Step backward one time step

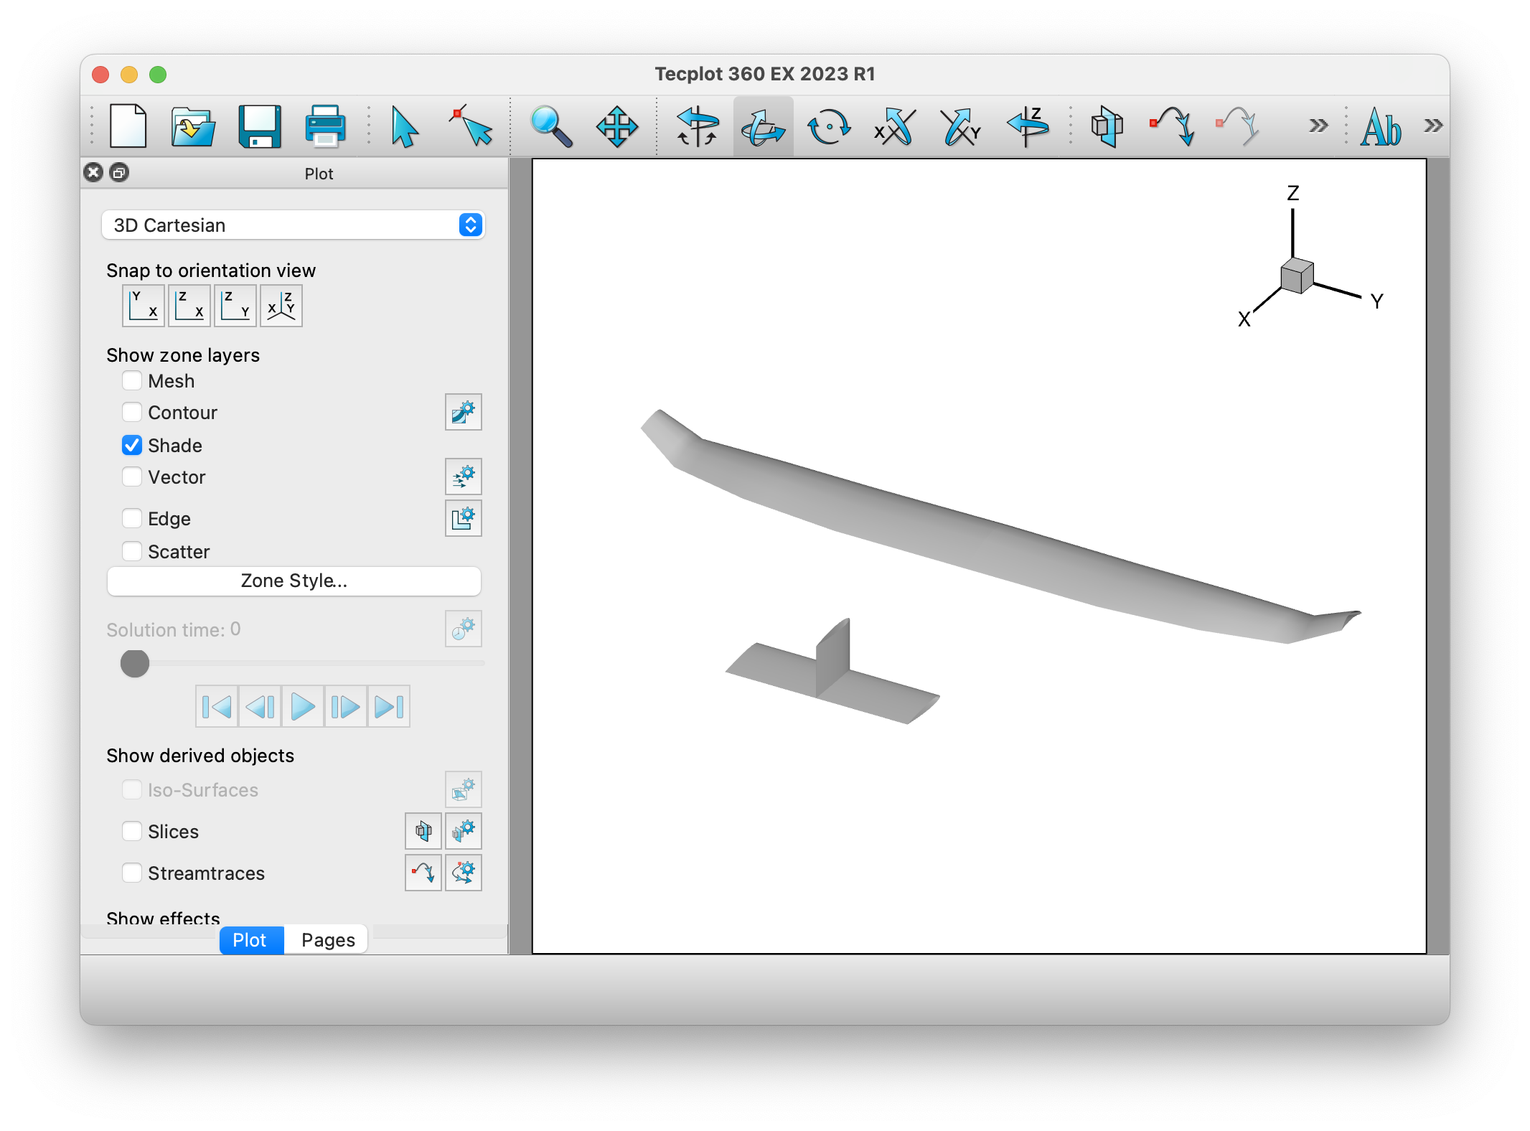[x=260, y=707]
